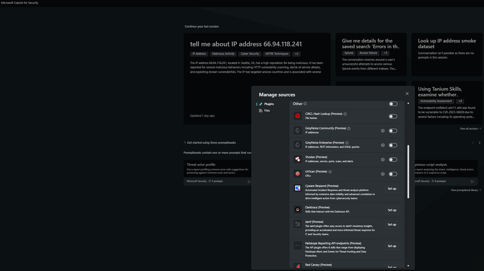Set up Netskope Reporting API endpoints
484x271 pixels.
[392, 246]
